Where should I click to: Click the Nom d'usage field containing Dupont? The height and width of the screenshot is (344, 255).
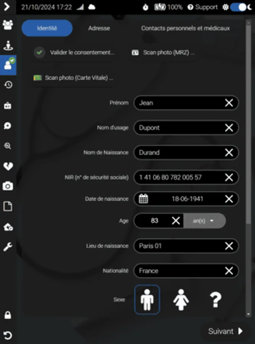coord(186,128)
